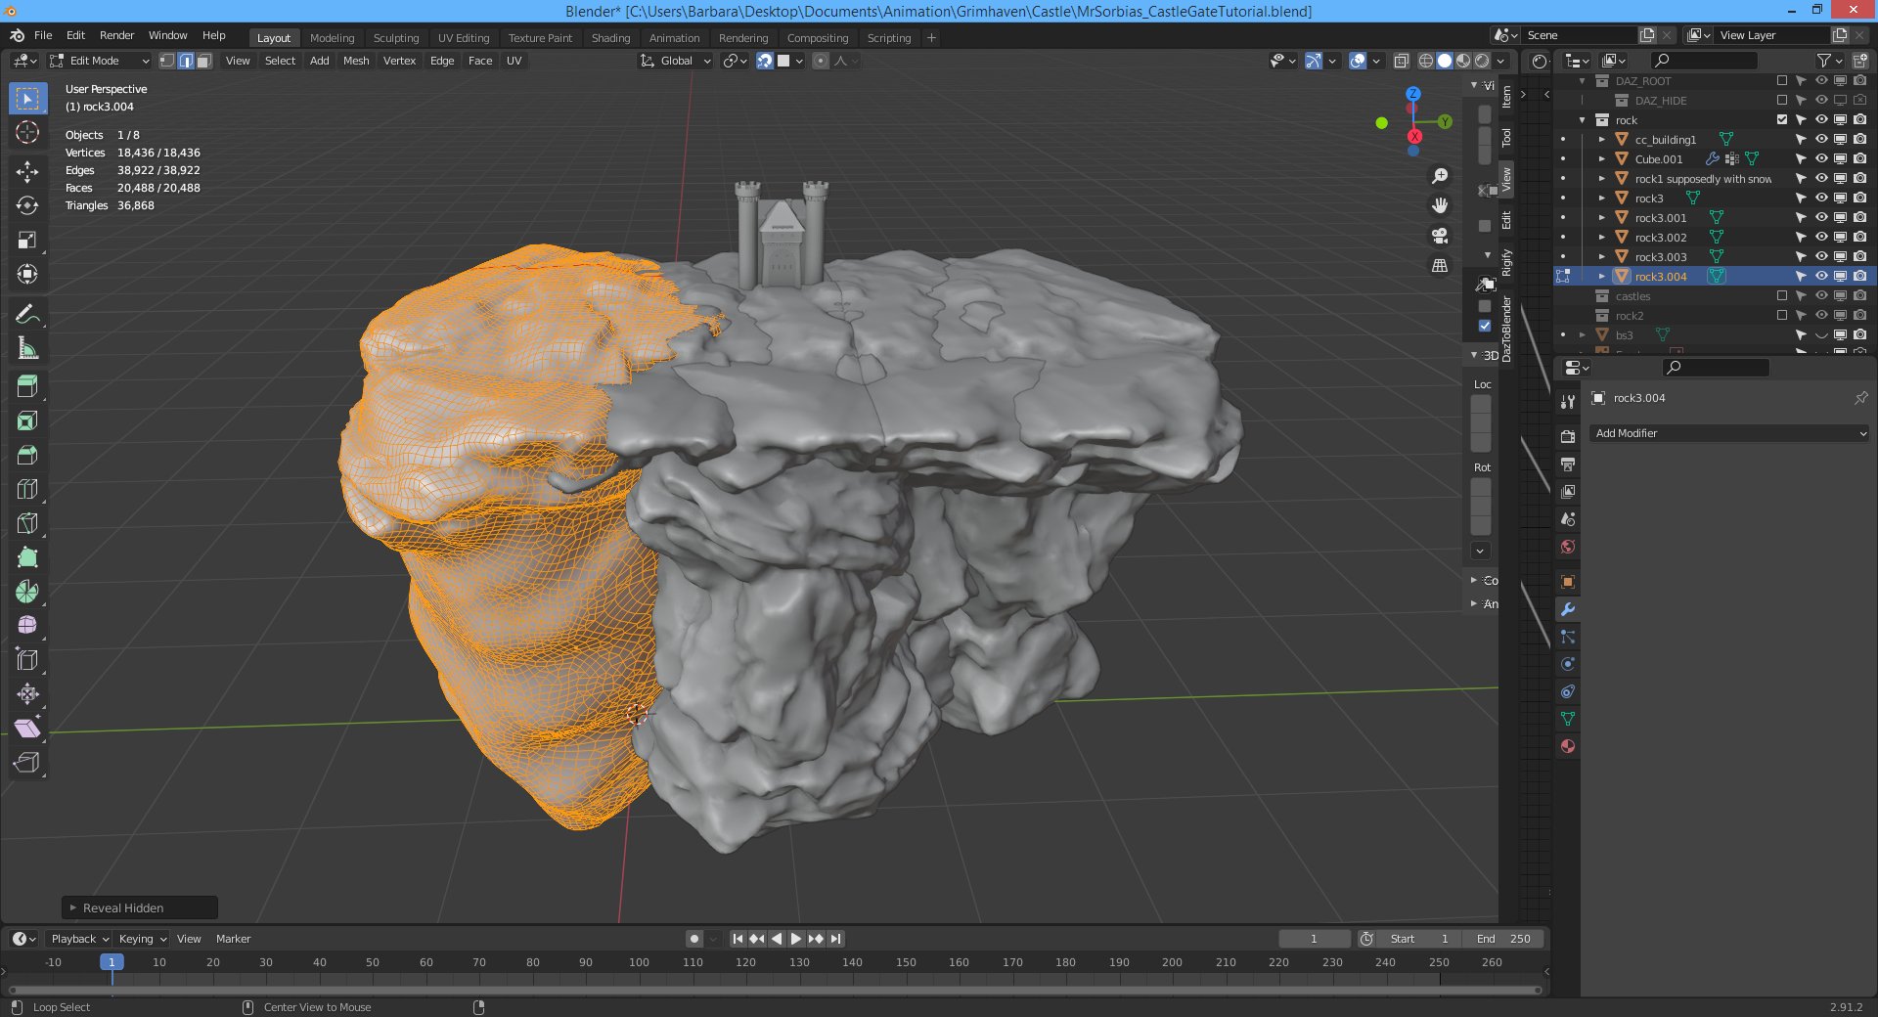Image resolution: width=1878 pixels, height=1017 pixels.
Task: Pick the Extrude Region tool
Action: [27, 386]
